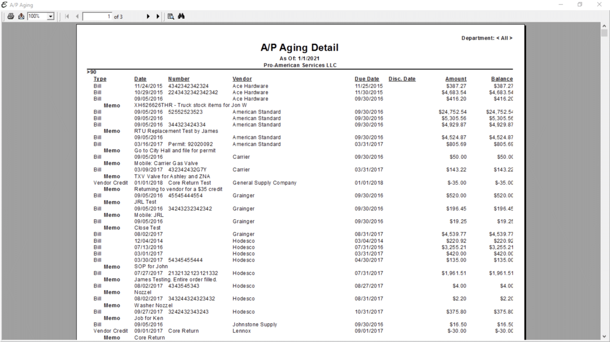Click the Balance column header
Screen dimensions: 610x342
[502, 79]
